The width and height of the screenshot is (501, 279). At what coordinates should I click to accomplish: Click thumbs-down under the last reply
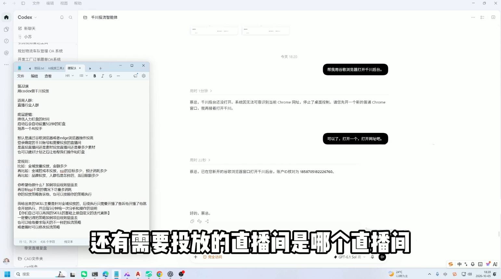click(199, 221)
